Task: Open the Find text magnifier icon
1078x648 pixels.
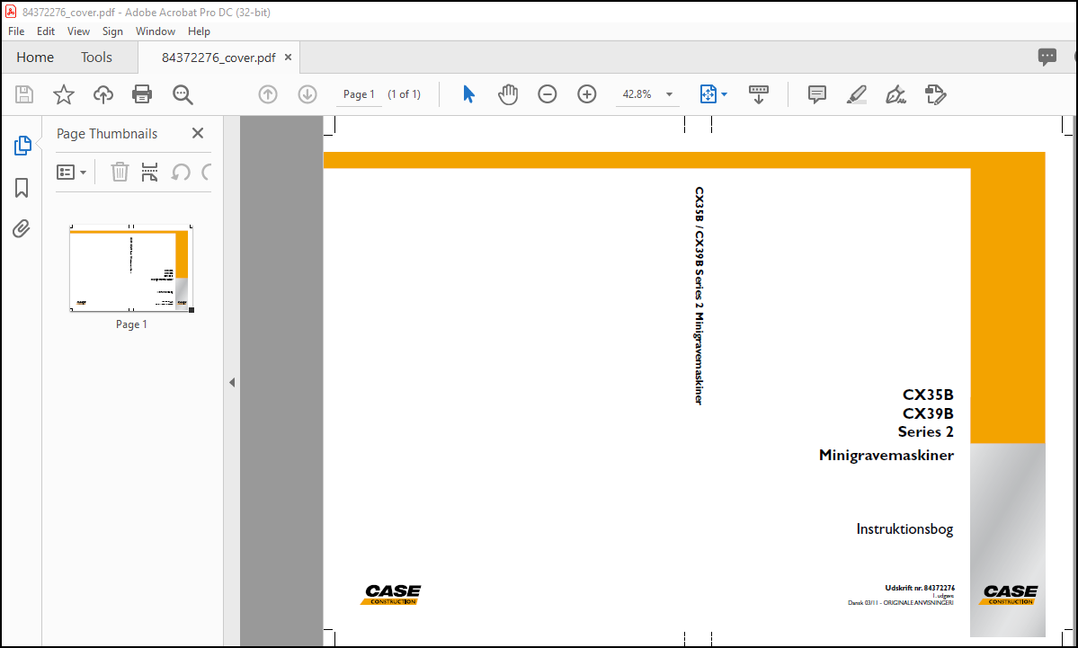Action: [183, 94]
